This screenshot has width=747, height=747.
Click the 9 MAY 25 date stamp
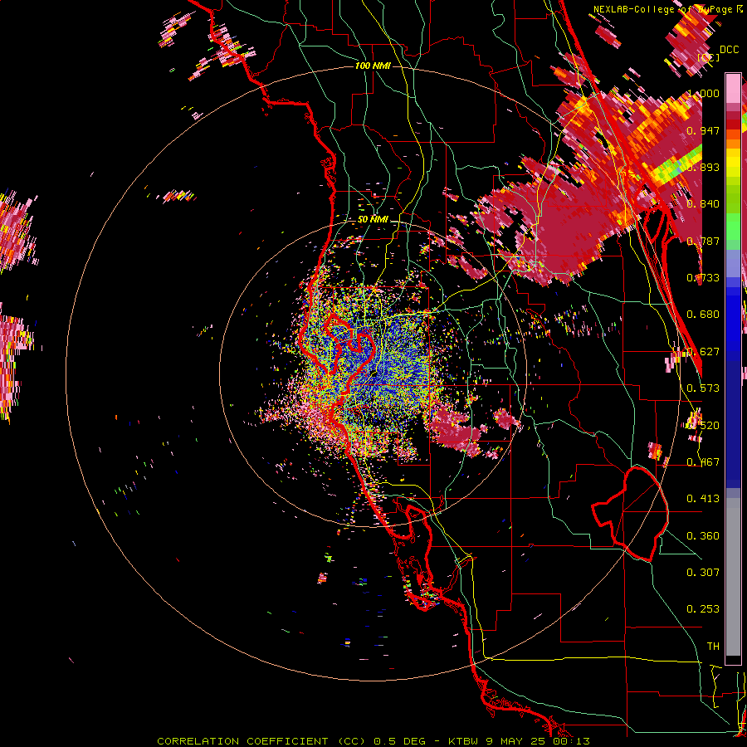[x=516, y=741]
